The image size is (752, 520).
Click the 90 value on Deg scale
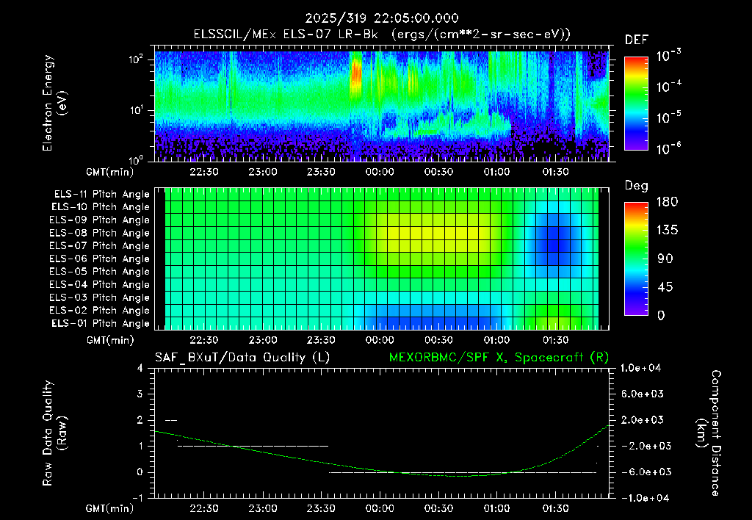(664, 259)
